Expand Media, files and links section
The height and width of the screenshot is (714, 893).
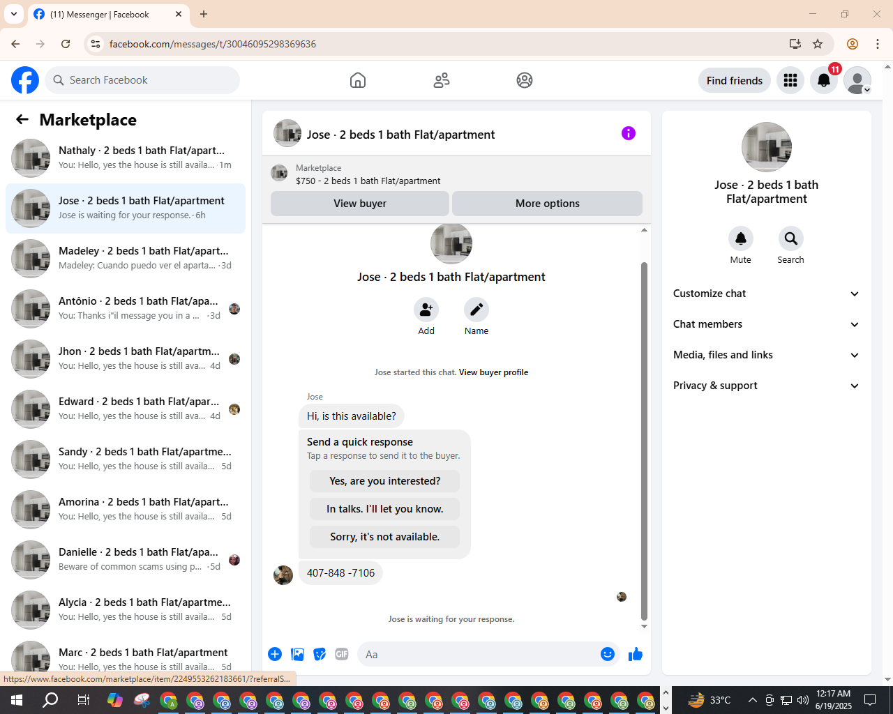coord(767,355)
